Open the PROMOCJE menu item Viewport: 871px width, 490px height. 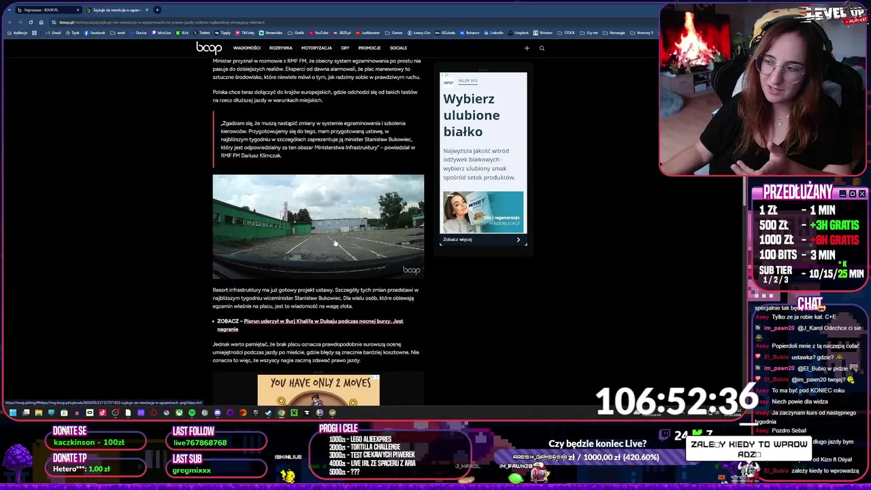click(x=369, y=48)
